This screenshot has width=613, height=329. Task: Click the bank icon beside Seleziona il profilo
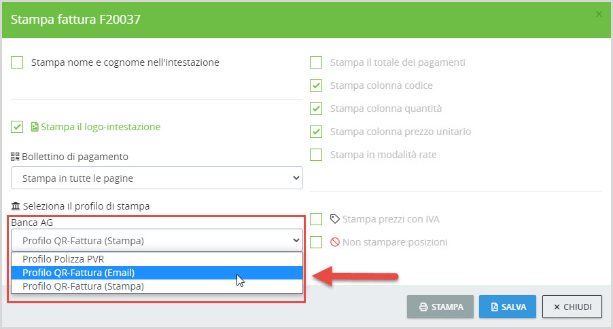[x=16, y=206]
